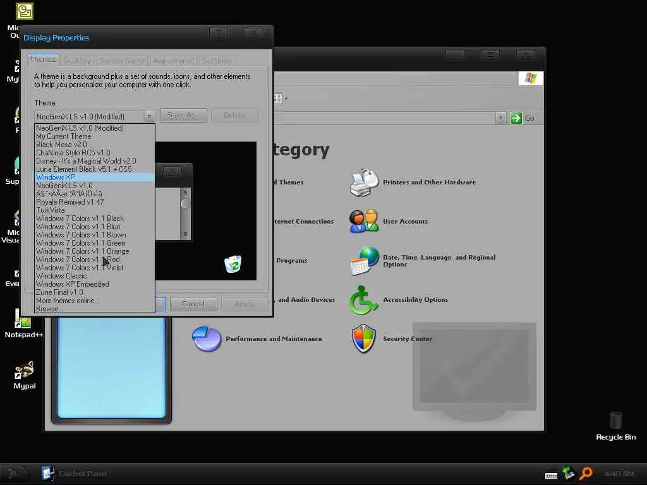
Task: Click the Delete theme button
Action: (234, 115)
